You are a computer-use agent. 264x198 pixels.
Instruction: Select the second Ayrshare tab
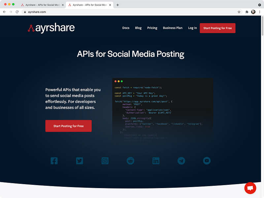click(x=89, y=5)
